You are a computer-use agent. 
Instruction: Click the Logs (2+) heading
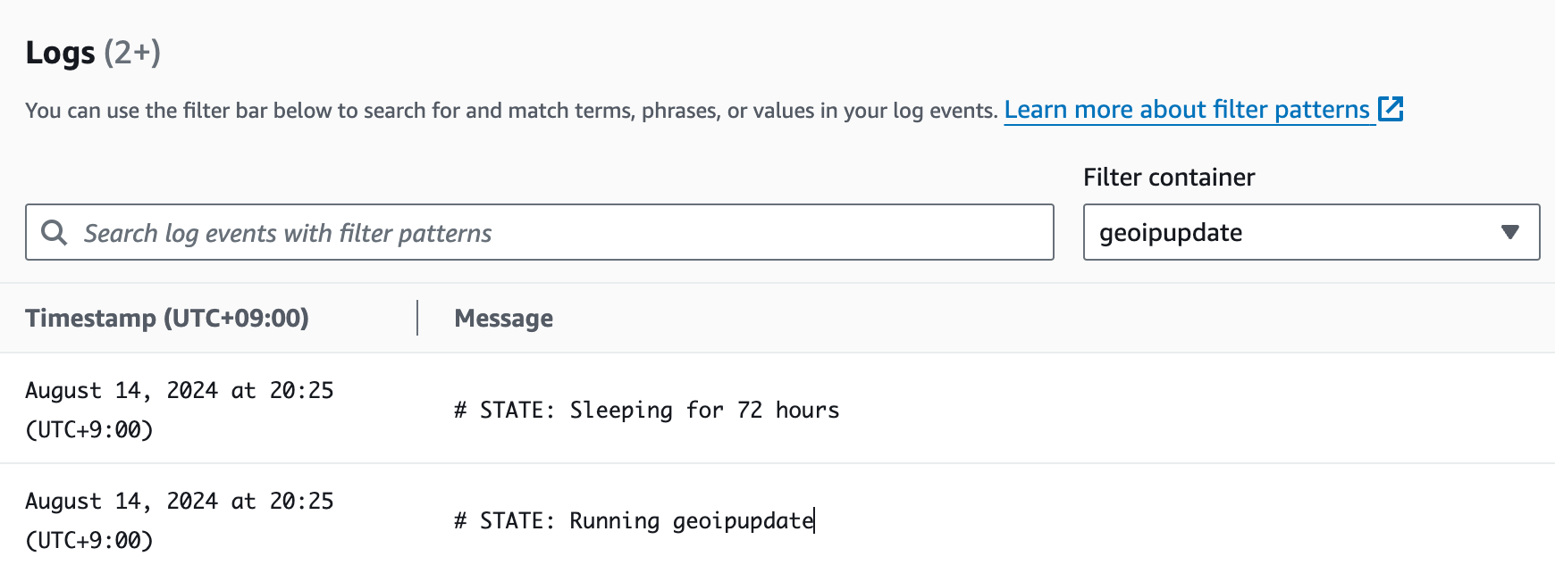pyautogui.click(x=93, y=53)
